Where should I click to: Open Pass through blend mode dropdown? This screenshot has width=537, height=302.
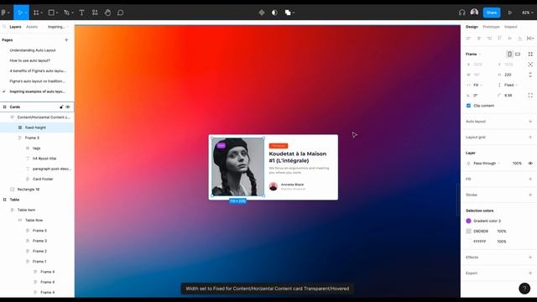487,164
